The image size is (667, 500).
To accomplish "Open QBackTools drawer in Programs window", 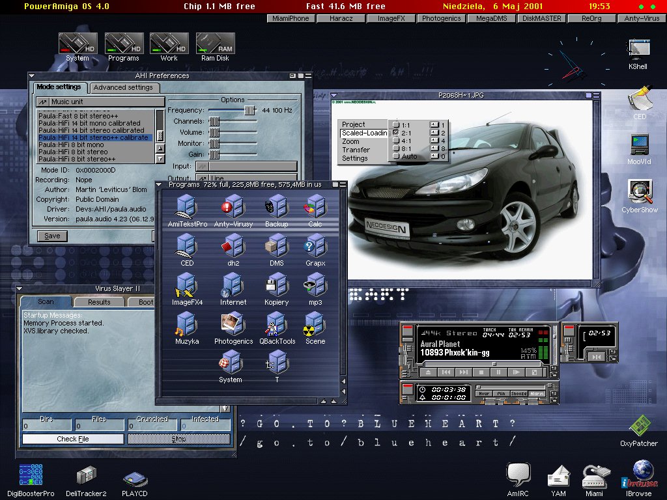I will (277, 328).
